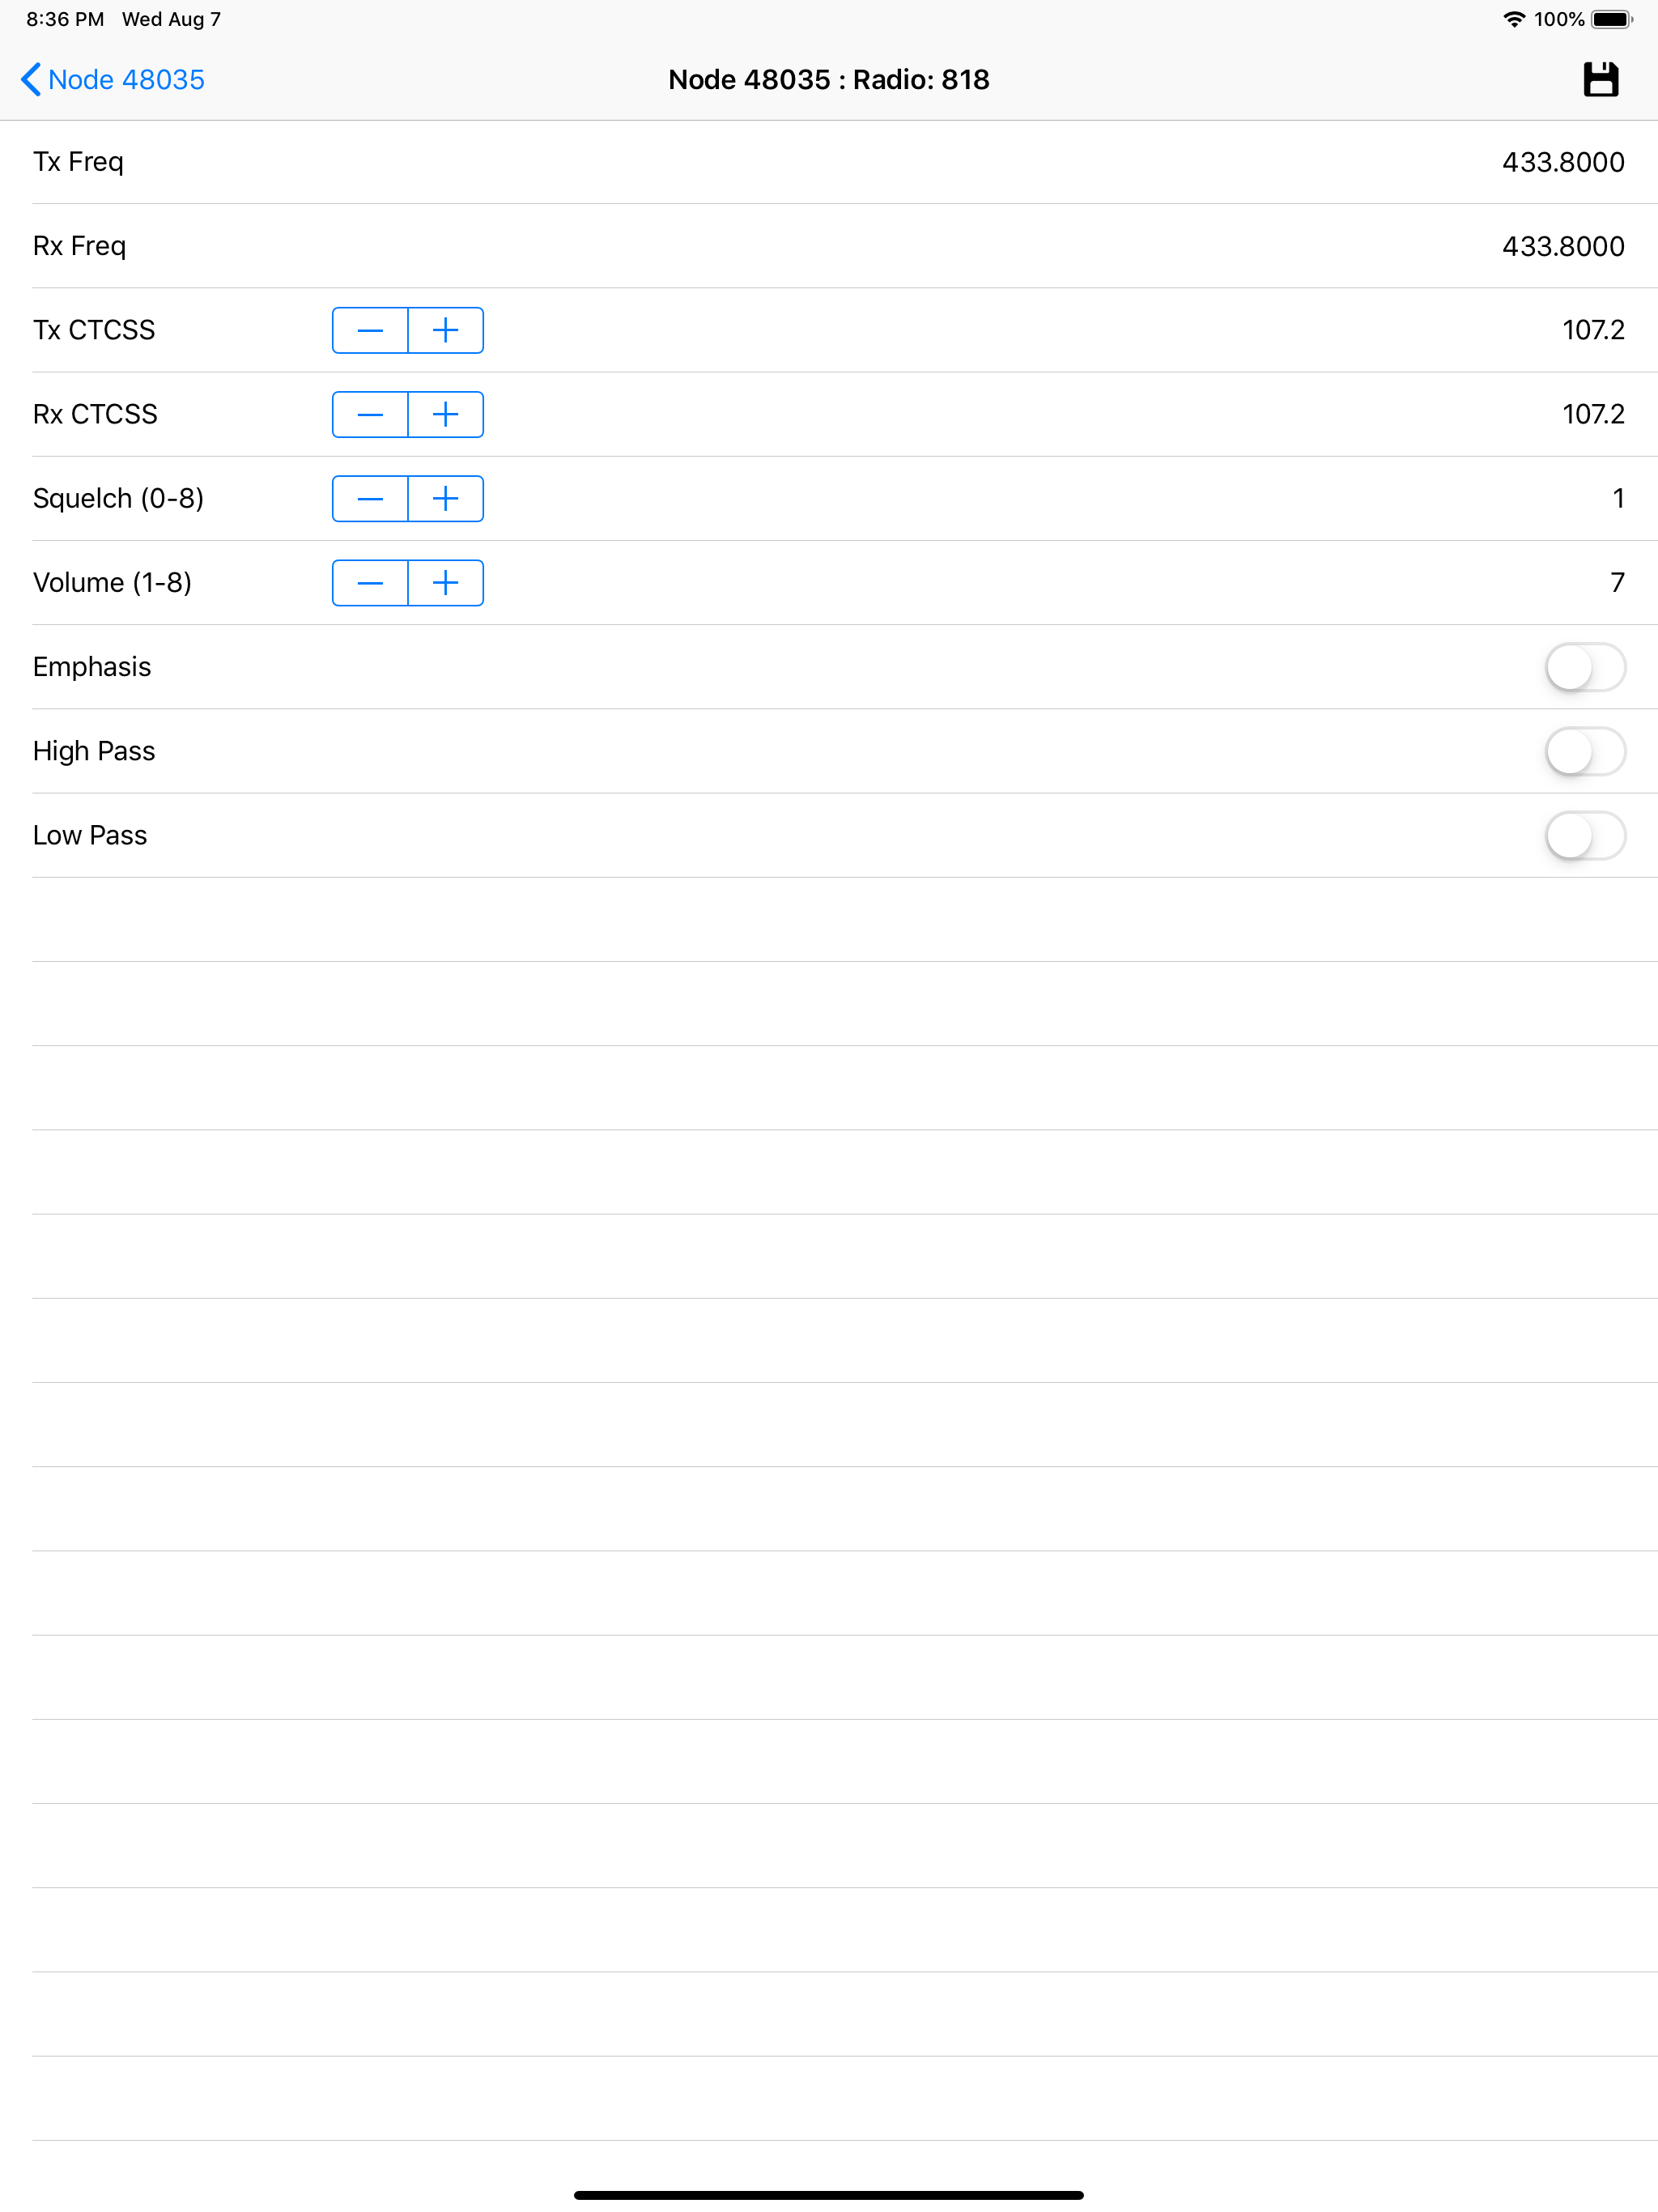Save radio settings with the floppy disk icon
The height and width of the screenshot is (2212, 1658).
point(1600,79)
